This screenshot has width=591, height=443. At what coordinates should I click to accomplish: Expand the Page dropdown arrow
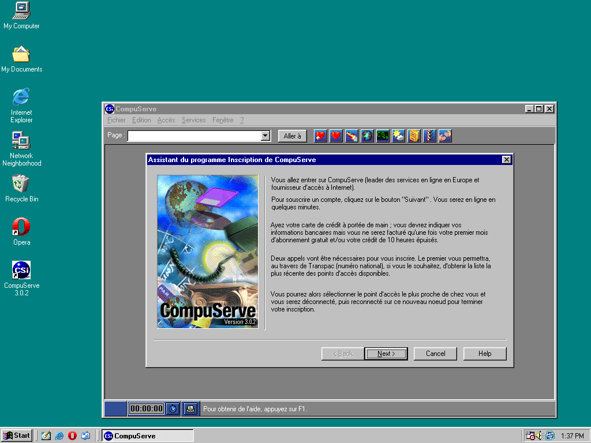[265, 136]
